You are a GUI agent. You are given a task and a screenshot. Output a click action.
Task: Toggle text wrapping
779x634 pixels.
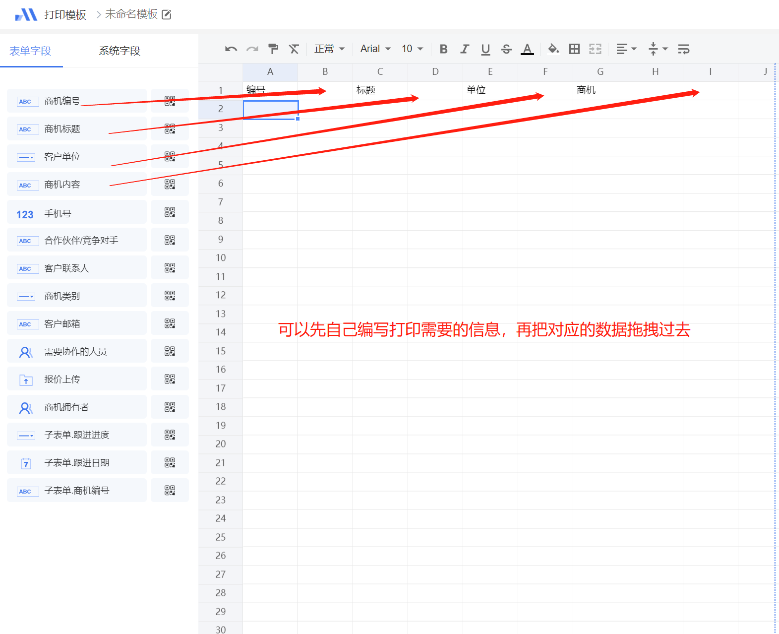click(684, 49)
